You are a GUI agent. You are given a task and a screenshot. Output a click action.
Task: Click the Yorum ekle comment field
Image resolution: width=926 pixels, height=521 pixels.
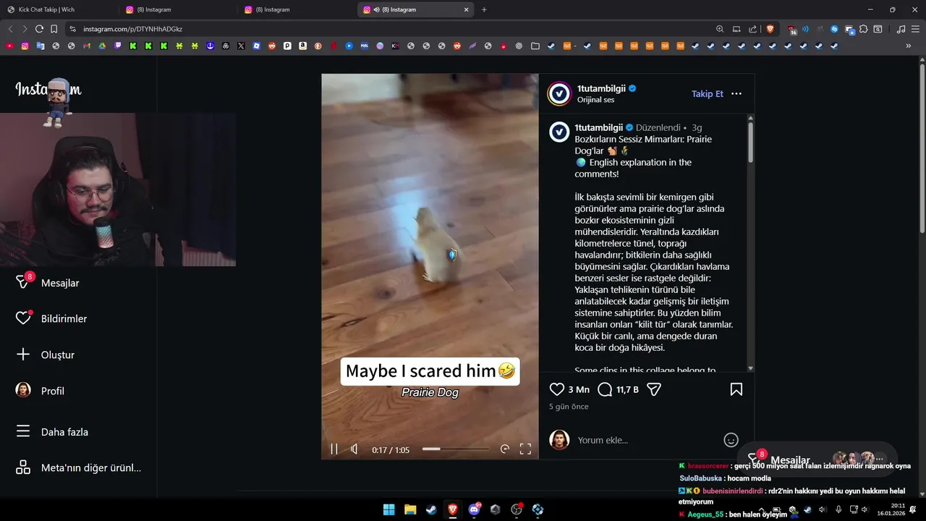[x=646, y=440]
